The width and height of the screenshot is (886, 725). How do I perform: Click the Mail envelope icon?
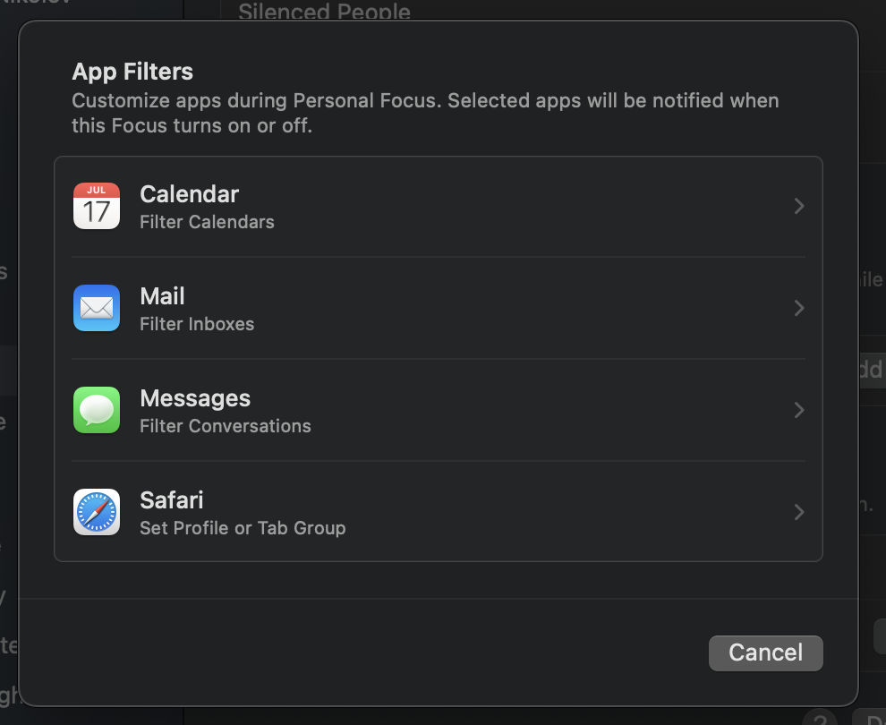tap(97, 308)
